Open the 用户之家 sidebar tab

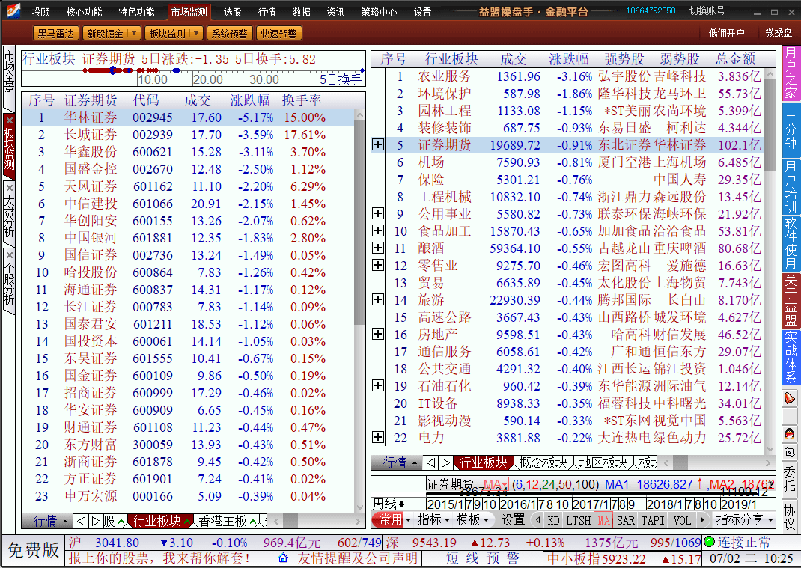(791, 73)
